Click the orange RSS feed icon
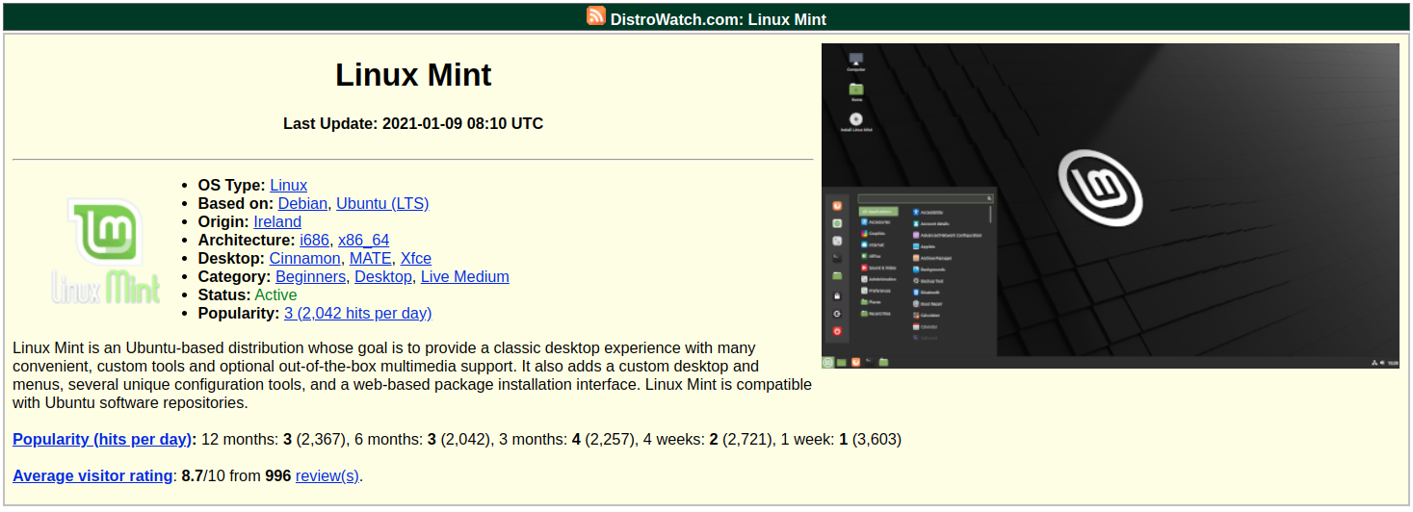The image size is (1413, 512). point(596,15)
